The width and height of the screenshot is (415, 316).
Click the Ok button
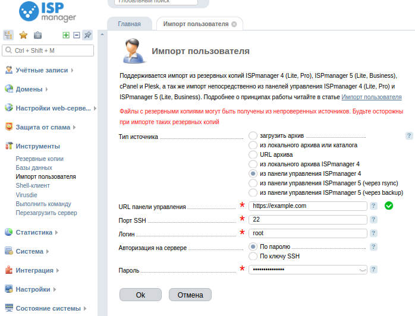point(140,295)
